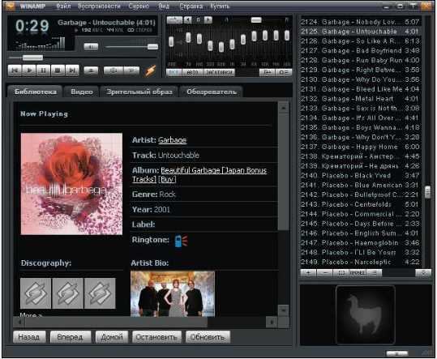Open the Купить menu
The height and width of the screenshot is (359, 437).
(x=220, y=6)
